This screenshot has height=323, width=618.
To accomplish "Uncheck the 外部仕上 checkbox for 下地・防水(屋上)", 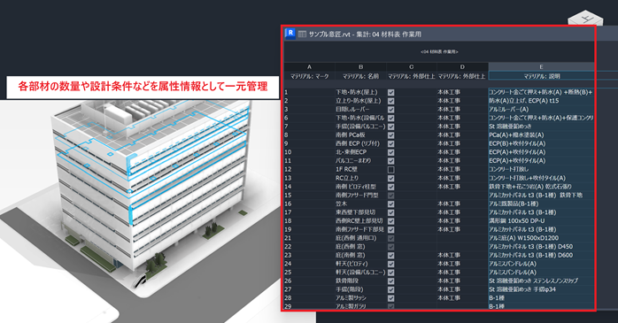I will [x=390, y=93].
